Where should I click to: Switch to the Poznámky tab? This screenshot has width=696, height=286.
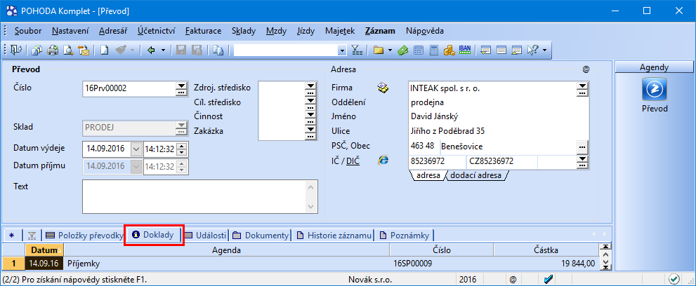(x=404, y=236)
